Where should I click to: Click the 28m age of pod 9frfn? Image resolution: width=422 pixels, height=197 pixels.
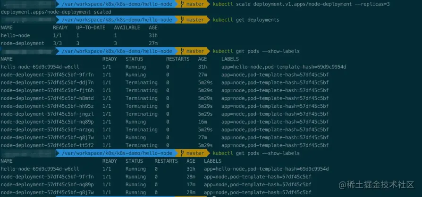191,177
